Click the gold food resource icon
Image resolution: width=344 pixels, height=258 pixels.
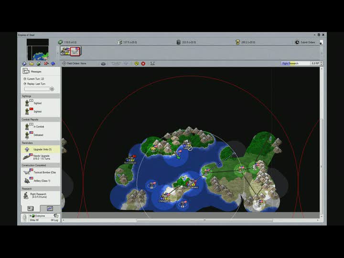pyautogui.click(x=237, y=42)
